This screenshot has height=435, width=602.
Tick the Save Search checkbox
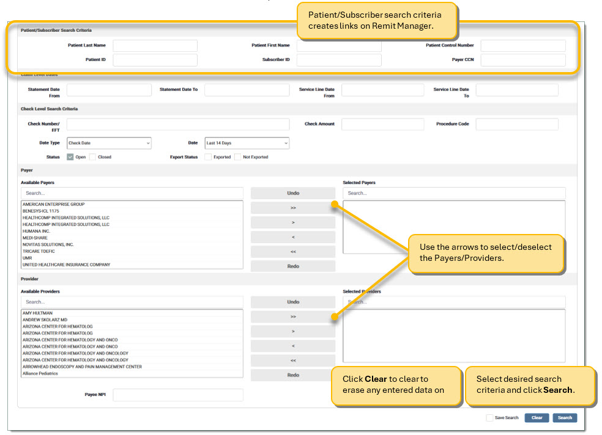point(489,418)
